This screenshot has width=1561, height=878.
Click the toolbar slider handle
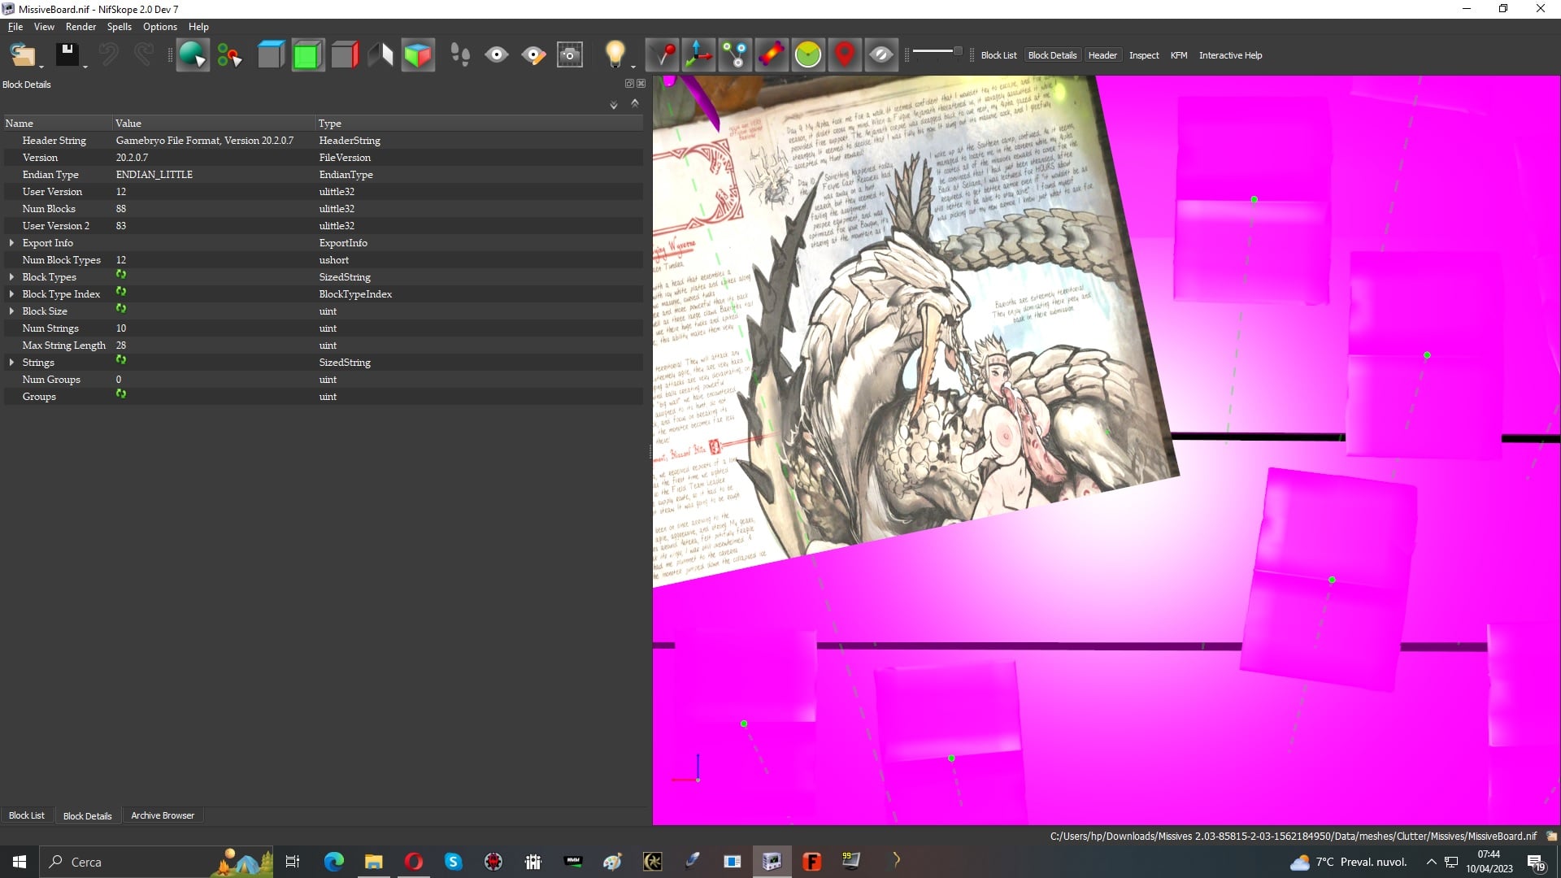click(x=958, y=51)
